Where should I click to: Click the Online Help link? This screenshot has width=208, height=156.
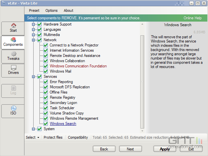pyautogui.click(x=192, y=18)
